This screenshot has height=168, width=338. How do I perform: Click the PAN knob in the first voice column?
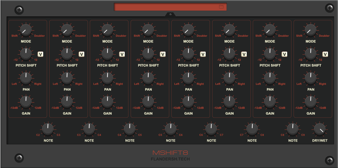pos(26,78)
